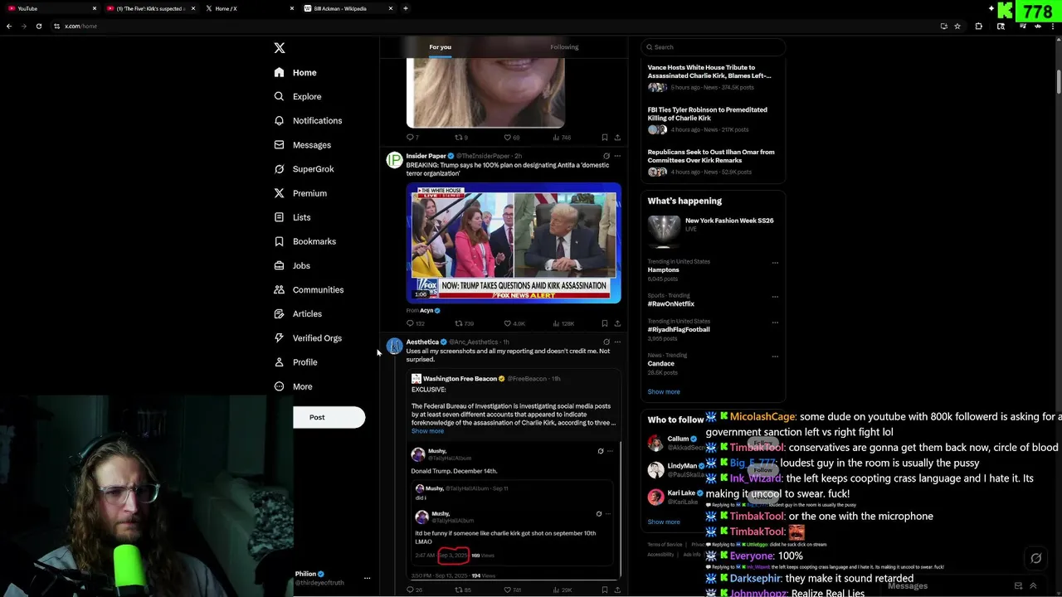
Task: Bookmark the Aesthetica post with 20K views
Action: (x=604, y=590)
